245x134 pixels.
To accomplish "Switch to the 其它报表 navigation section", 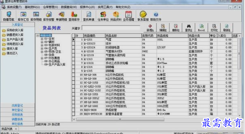I will click(x=17, y=124).
